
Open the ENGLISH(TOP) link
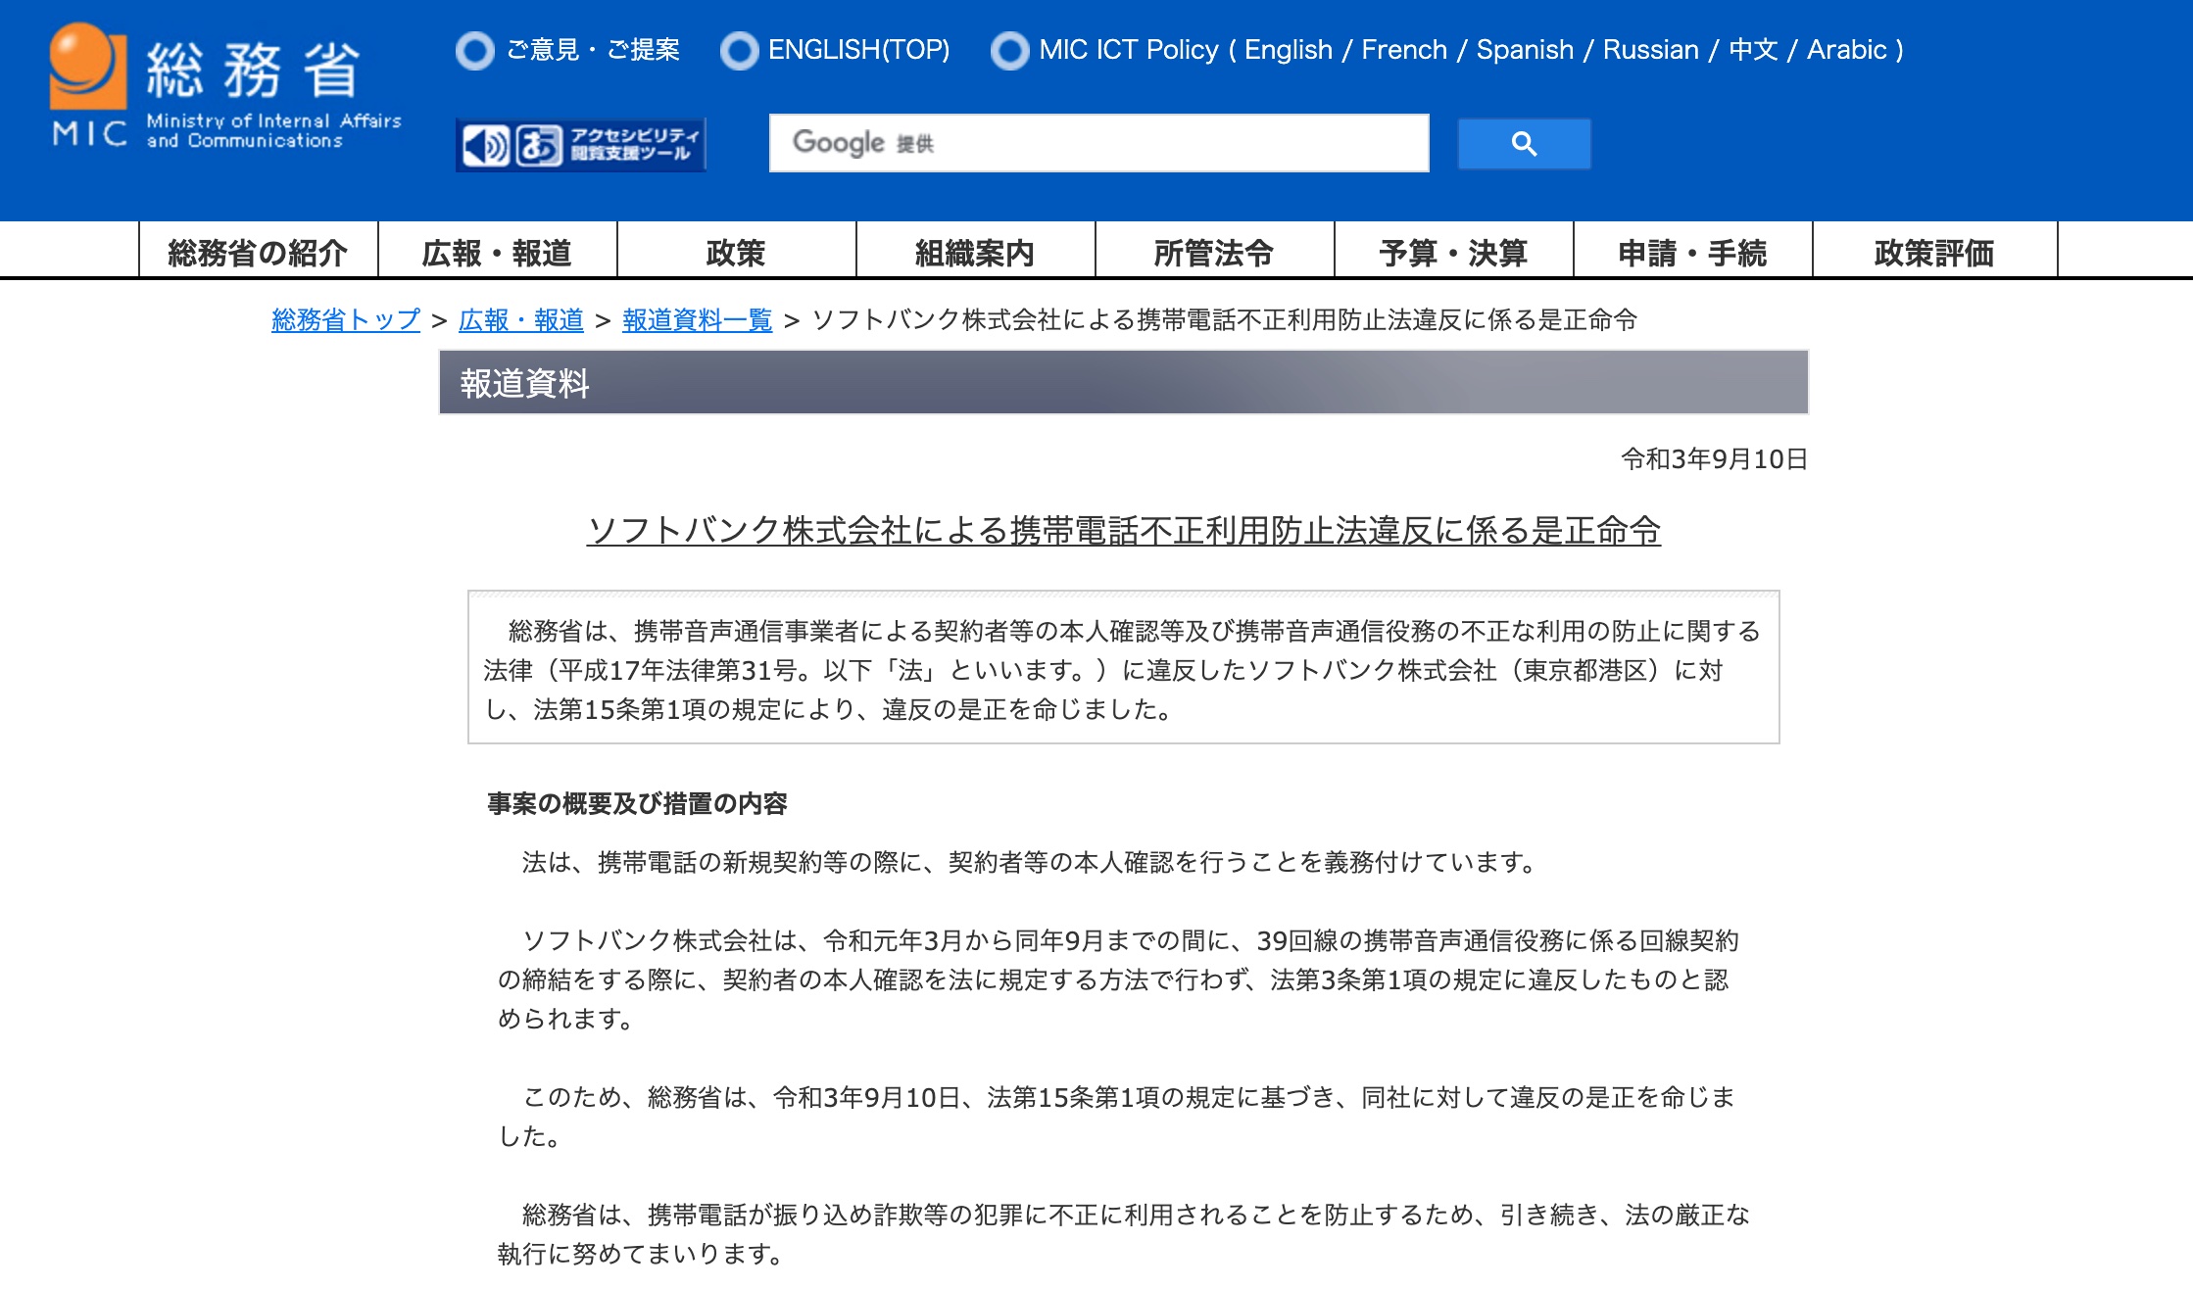858,50
